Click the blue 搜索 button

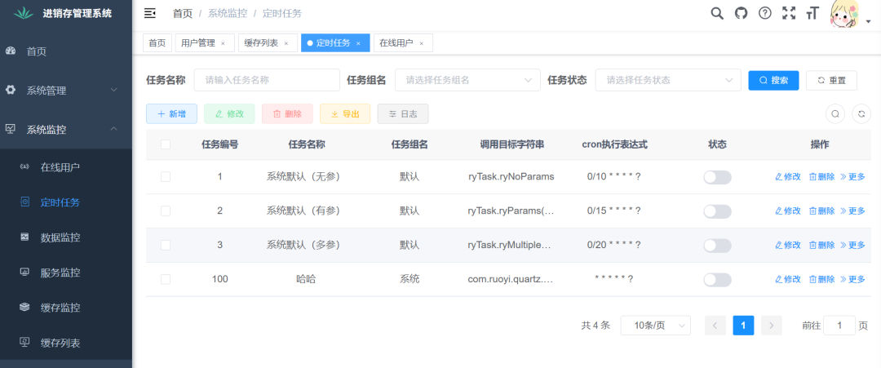pos(773,80)
